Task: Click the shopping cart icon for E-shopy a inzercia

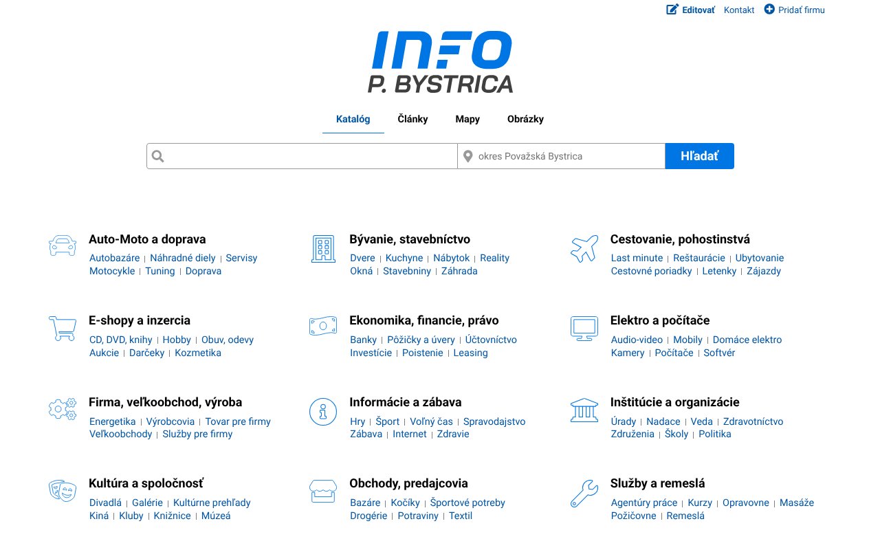Action: (x=63, y=328)
